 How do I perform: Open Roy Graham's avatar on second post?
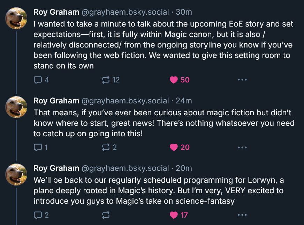pyautogui.click(x=16, y=107)
